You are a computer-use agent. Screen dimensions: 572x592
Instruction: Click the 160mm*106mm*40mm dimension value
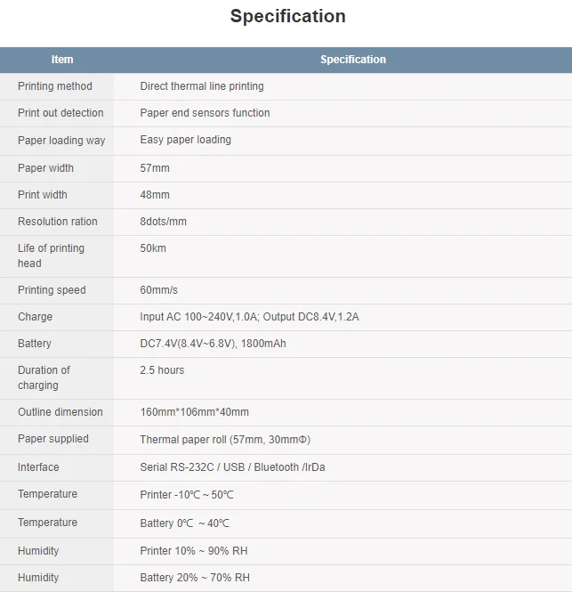tap(194, 412)
